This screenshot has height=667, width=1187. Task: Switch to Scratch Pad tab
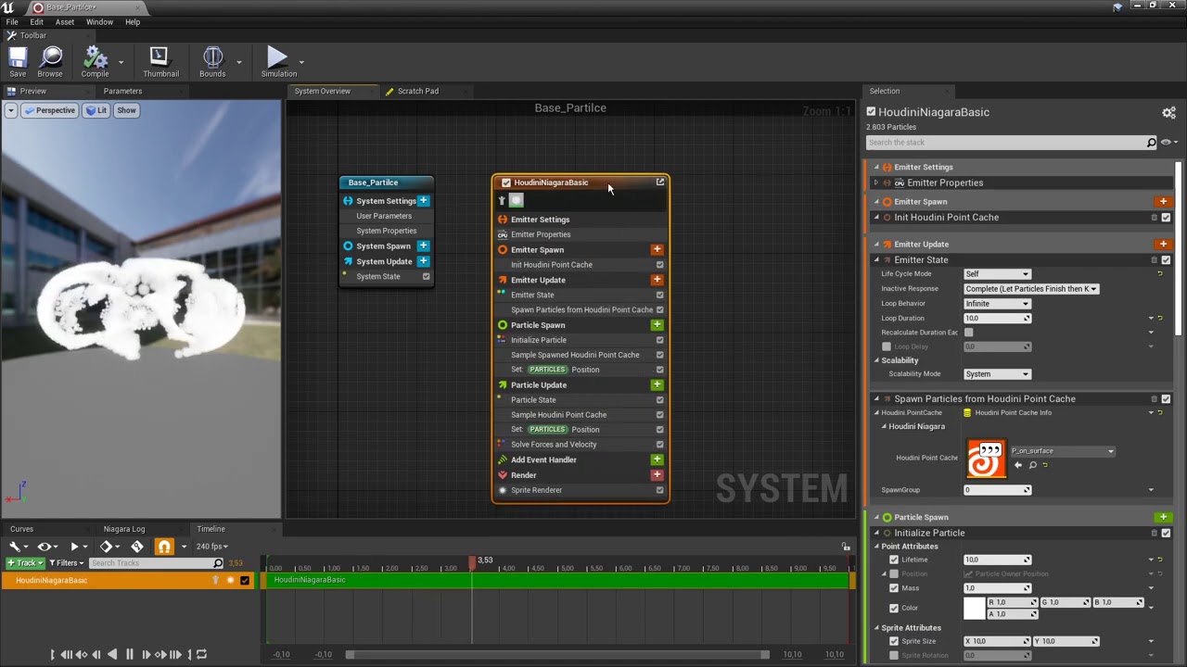click(417, 91)
